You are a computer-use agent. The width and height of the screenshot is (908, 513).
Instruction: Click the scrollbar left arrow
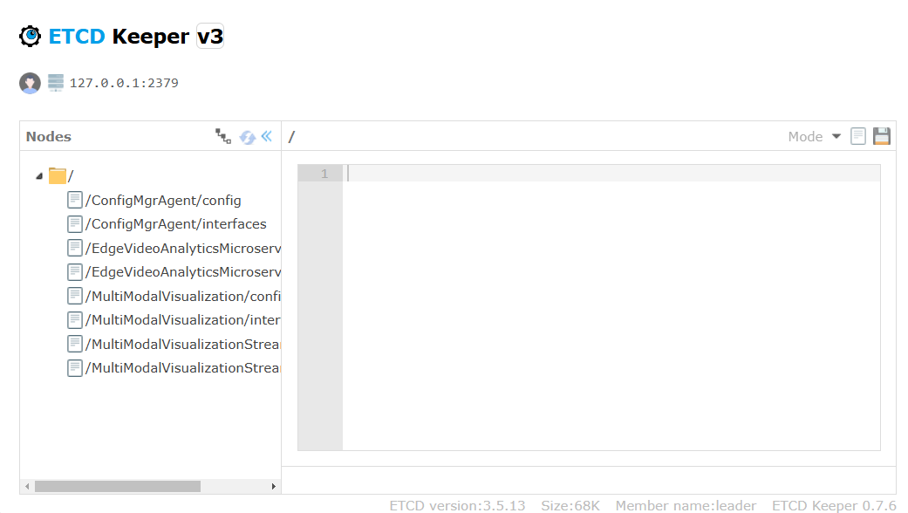pyautogui.click(x=27, y=486)
